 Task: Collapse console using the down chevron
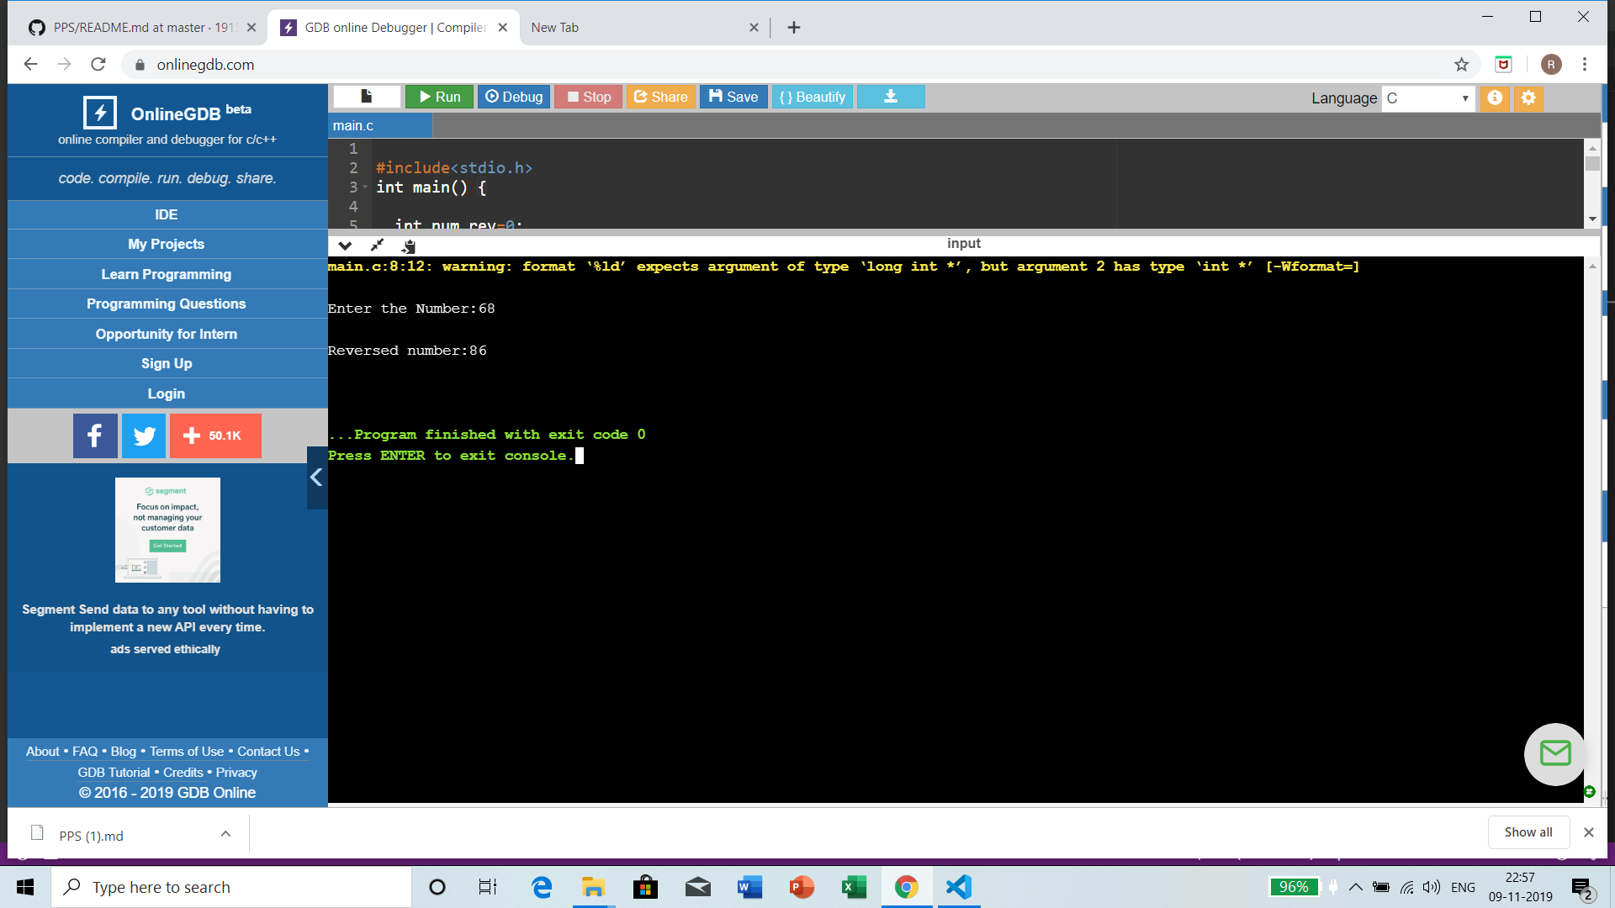pyautogui.click(x=345, y=245)
